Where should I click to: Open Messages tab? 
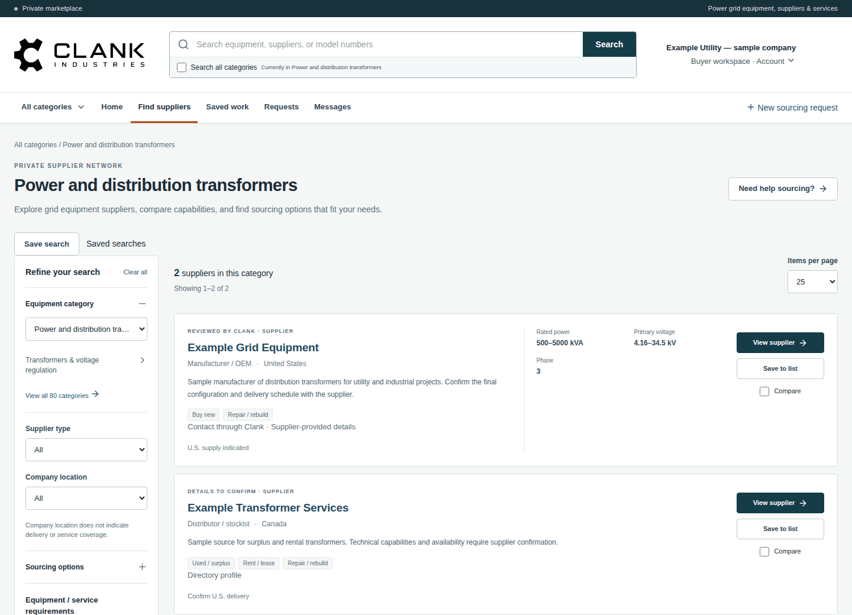click(x=333, y=107)
